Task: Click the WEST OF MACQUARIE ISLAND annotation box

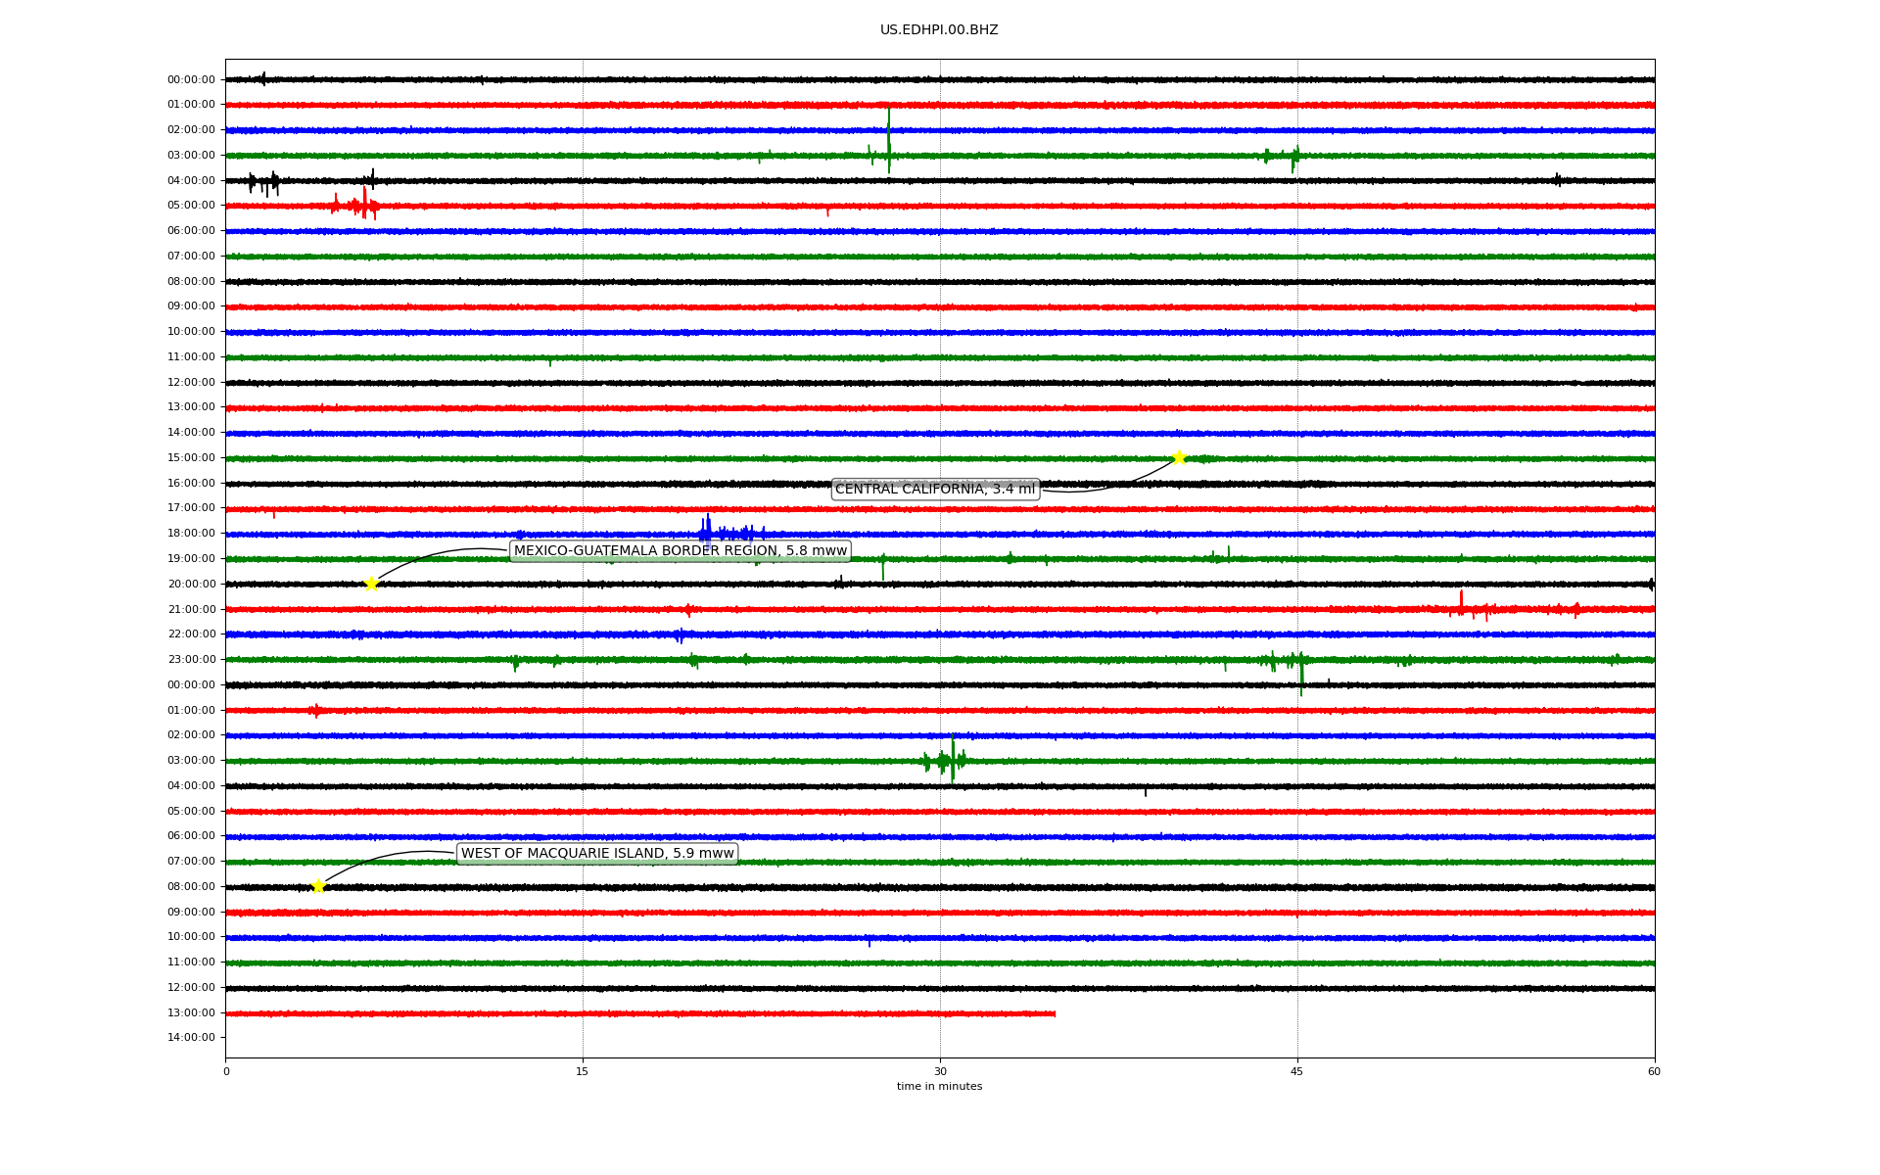Action: [597, 853]
